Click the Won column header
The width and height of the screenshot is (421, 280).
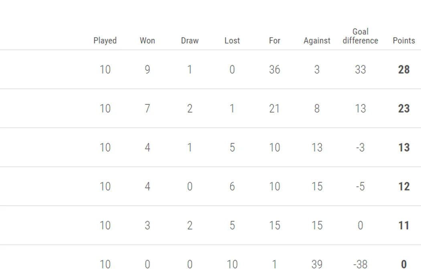point(147,40)
